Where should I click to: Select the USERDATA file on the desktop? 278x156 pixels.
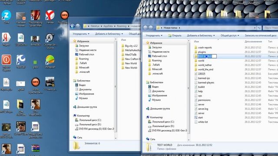point(21,39)
